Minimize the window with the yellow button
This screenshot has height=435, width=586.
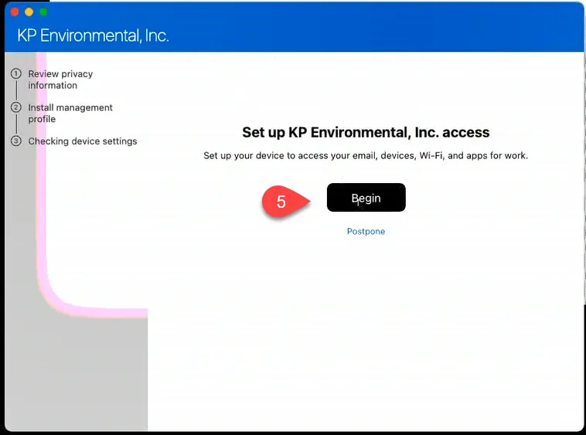29,12
